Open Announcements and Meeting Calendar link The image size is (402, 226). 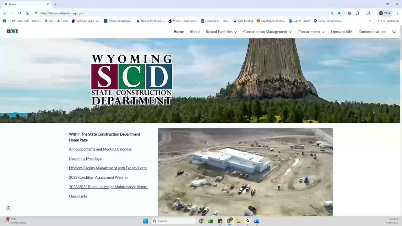[x=100, y=149]
